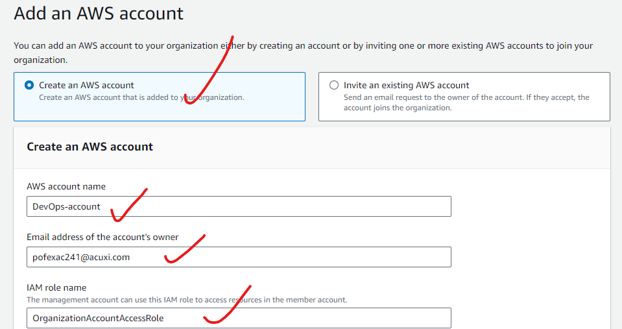Click the intro paragraph about adding accounts

(x=303, y=52)
